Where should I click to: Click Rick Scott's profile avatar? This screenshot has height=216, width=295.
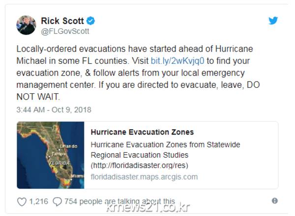click(26, 25)
